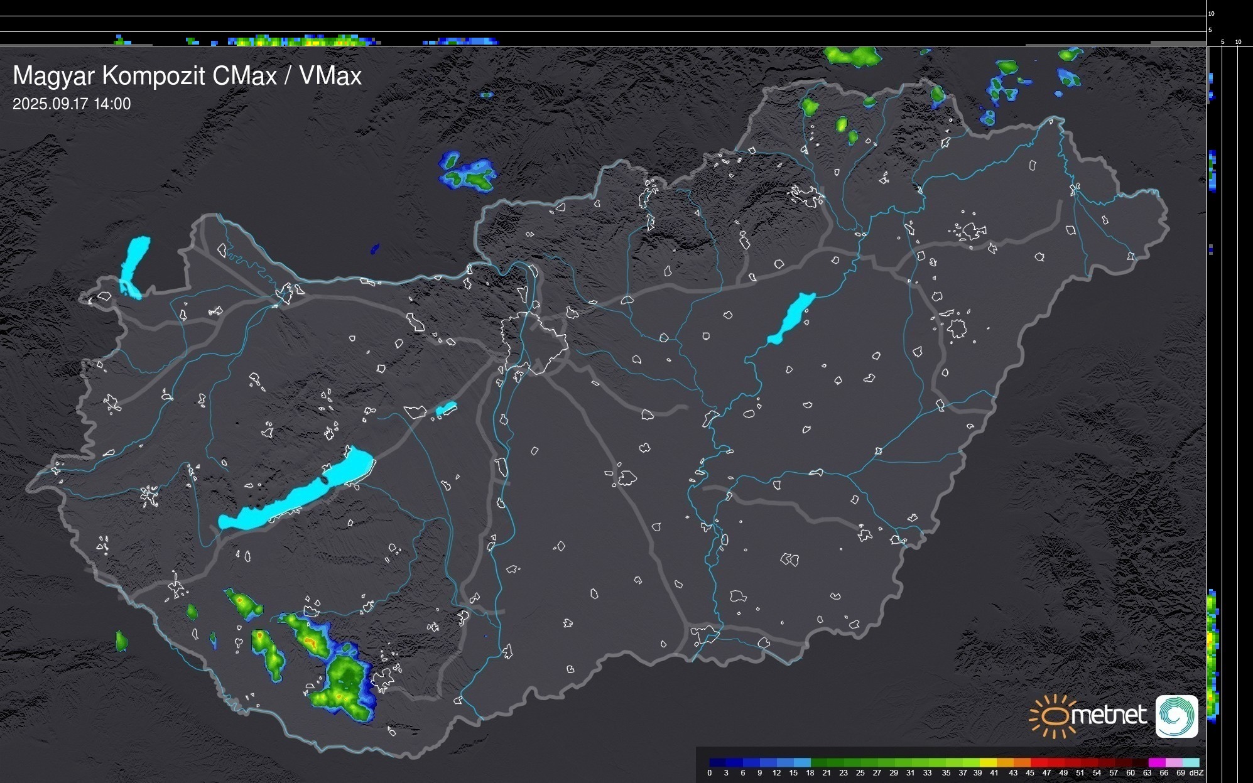Click the yellow 39 dBZ color swatch
The height and width of the screenshot is (783, 1253).
pyautogui.click(x=987, y=762)
